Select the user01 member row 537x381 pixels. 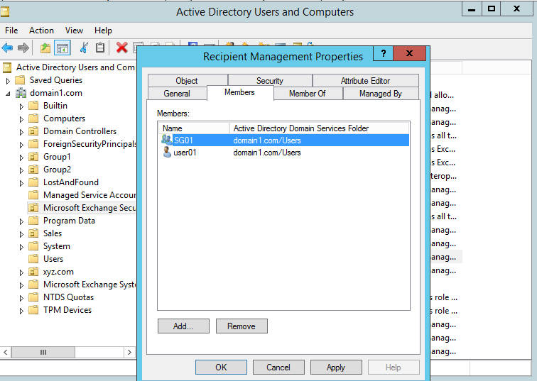pyautogui.click(x=284, y=153)
